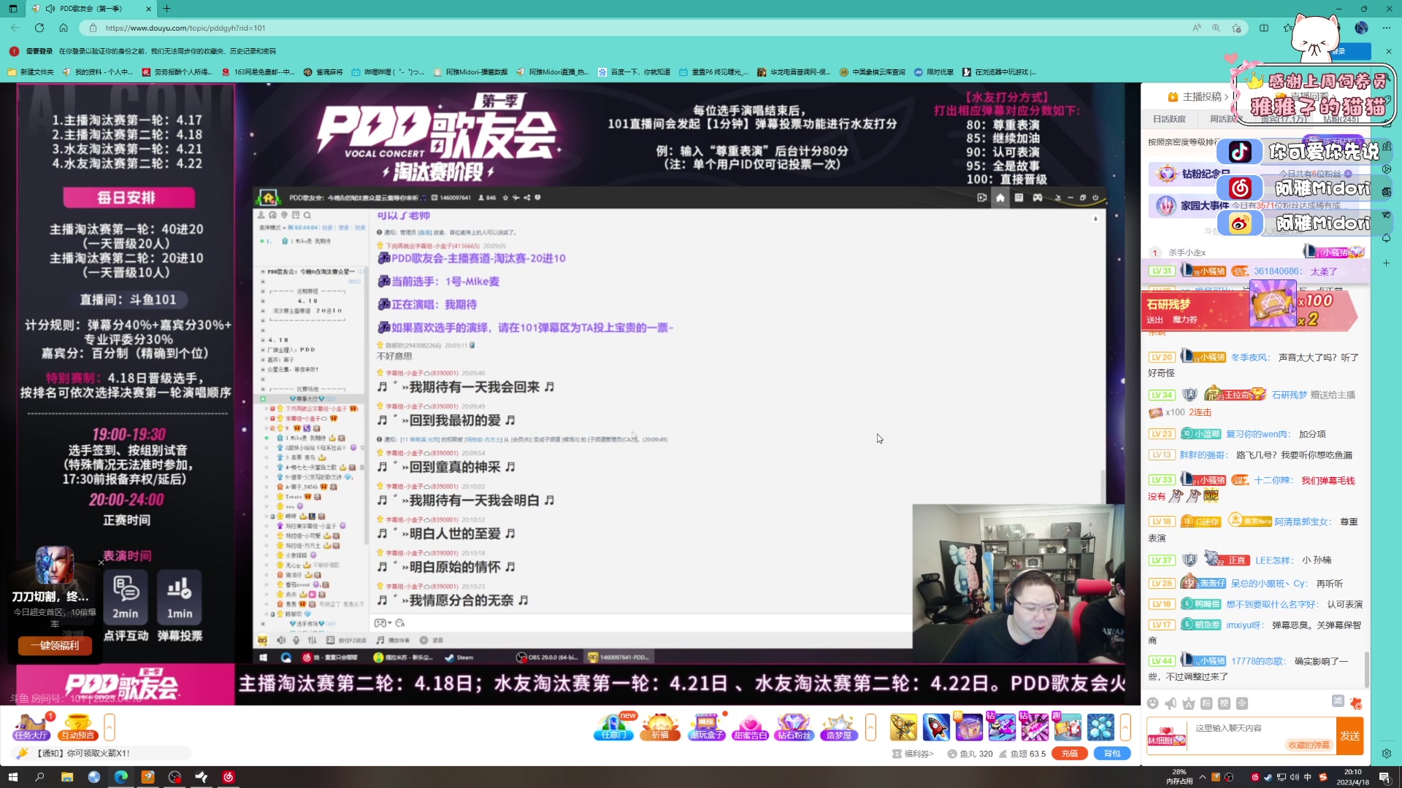This screenshot has width=1402, height=788.
Task: Open picture-in-picture via the titlebar video icon
Action: [x=982, y=197]
